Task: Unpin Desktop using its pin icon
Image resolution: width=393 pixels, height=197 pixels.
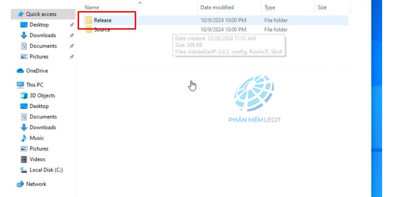Action: (x=72, y=25)
